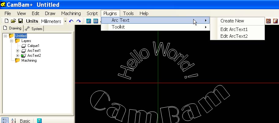
Task: Click the Millimeters units combo box
Action: point(51,21)
